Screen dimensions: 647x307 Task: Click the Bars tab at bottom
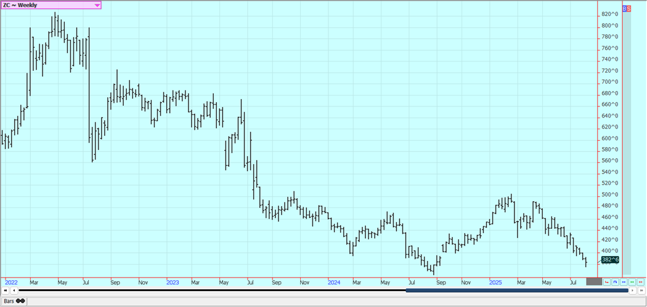(x=14, y=301)
